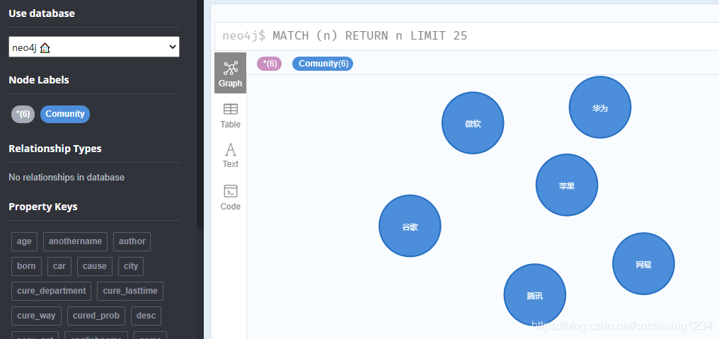Click the Cypher query editor input

pos(467,36)
